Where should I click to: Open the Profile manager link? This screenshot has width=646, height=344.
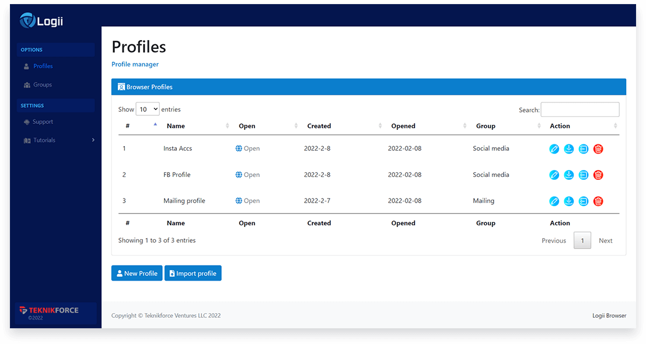135,64
